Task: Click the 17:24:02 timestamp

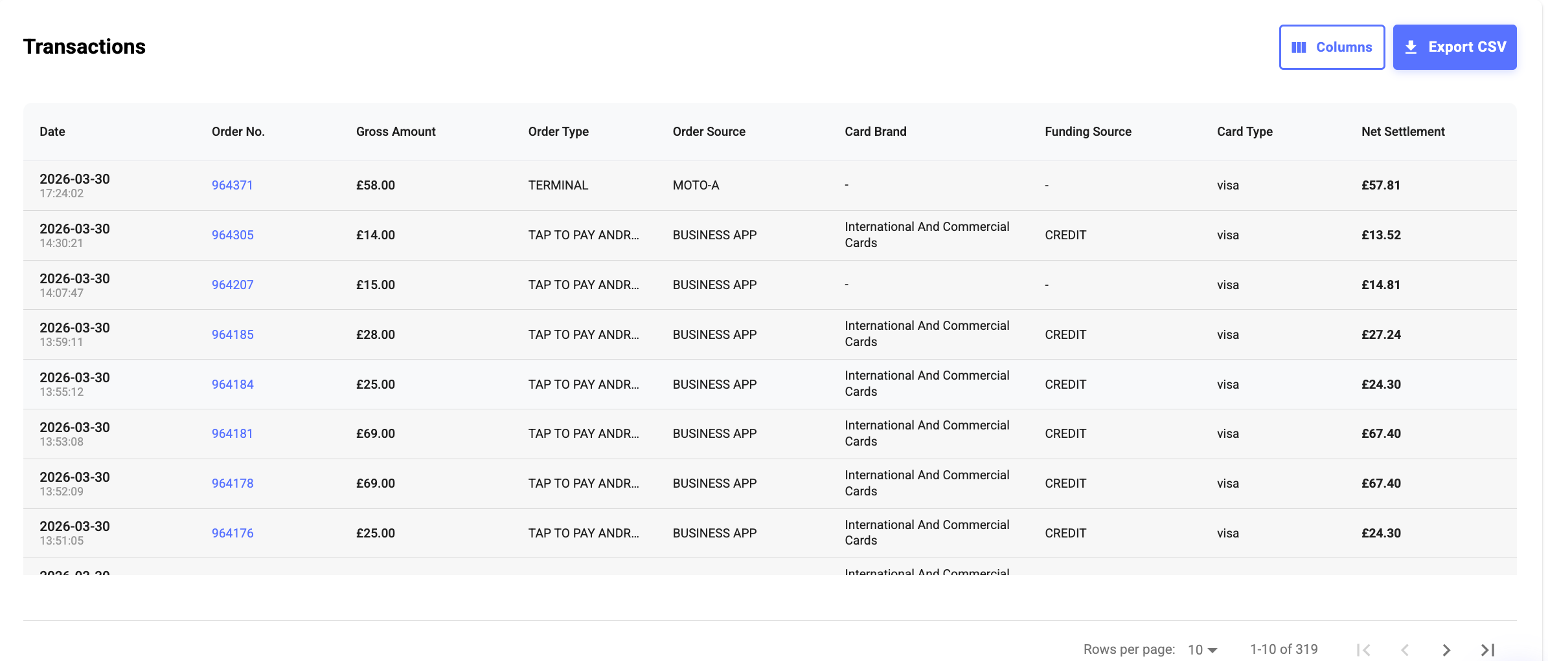Action: (x=62, y=193)
